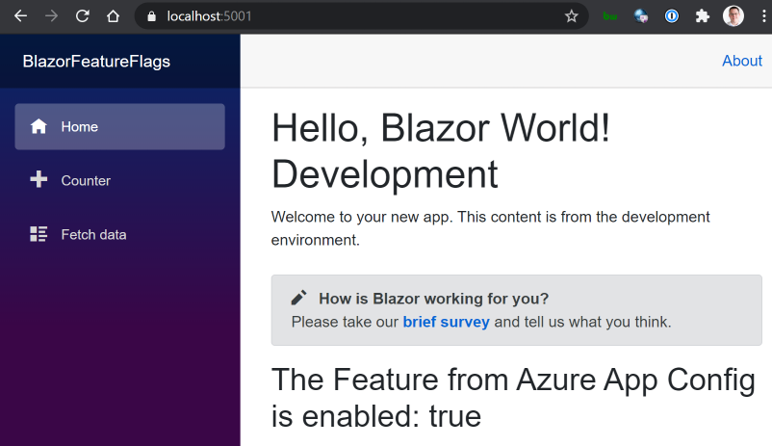Screen dimensions: 772x446
Task: Open the Extensions puzzle piece menu
Action: pos(702,16)
